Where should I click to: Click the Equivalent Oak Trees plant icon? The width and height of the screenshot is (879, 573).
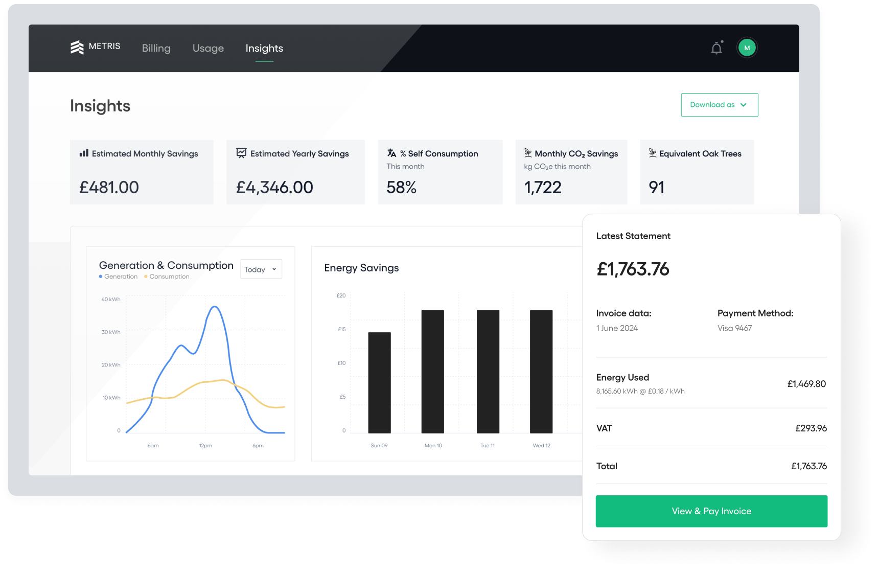(x=653, y=153)
